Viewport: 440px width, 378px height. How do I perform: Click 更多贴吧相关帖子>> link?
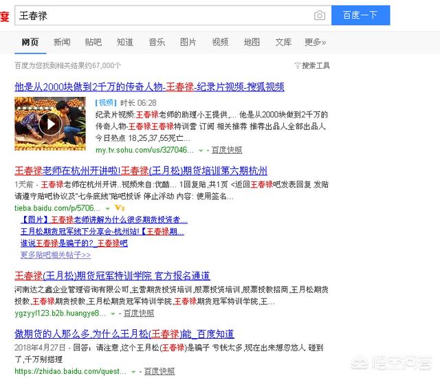pyautogui.click(x=56, y=255)
